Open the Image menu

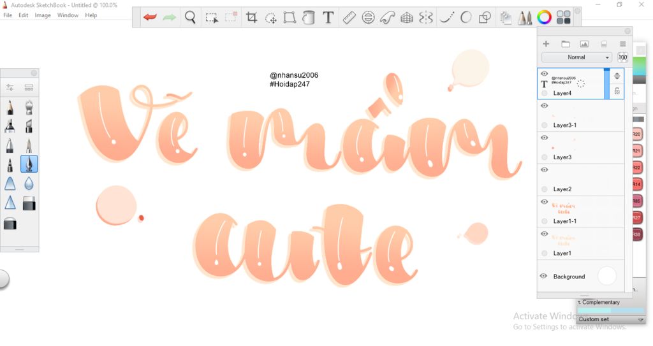tap(43, 15)
